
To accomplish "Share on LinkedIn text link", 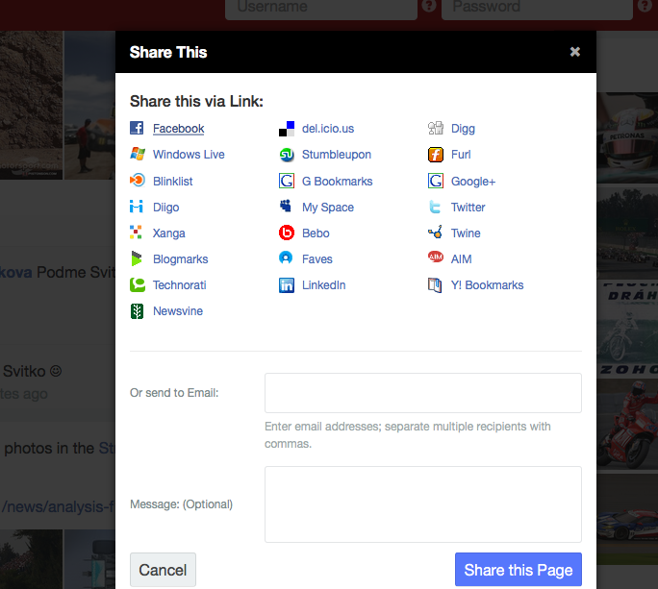I will point(323,285).
